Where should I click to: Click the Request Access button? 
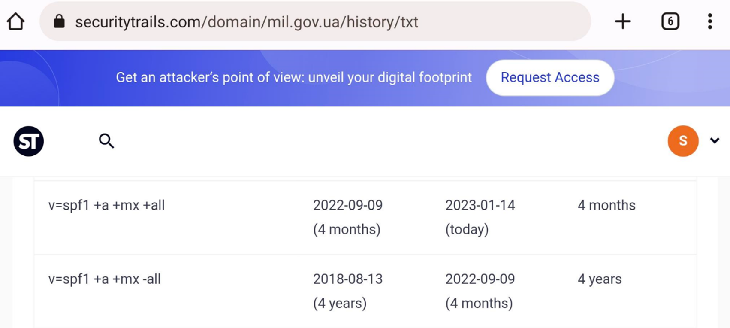point(550,78)
